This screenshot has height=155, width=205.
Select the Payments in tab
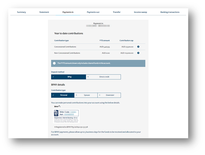pos(68,12)
